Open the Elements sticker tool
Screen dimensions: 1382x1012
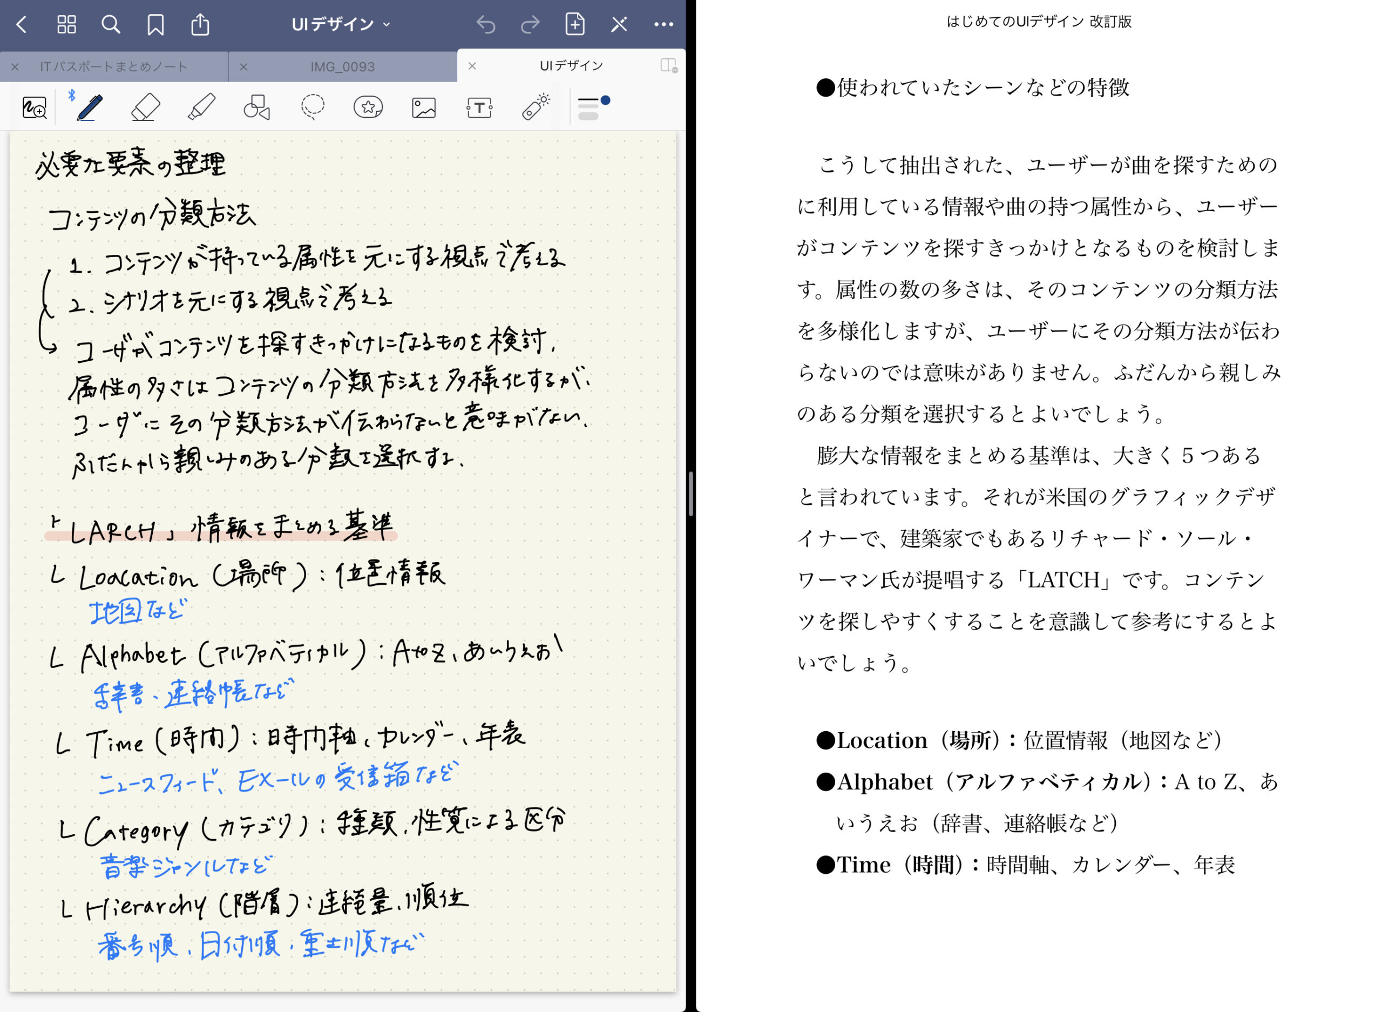(x=368, y=107)
